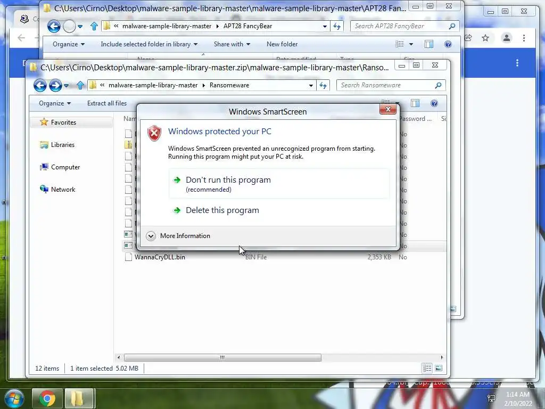Go forward in Ransomeware explorer window
Viewport: 545px width, 409px height.
[55, 85]
